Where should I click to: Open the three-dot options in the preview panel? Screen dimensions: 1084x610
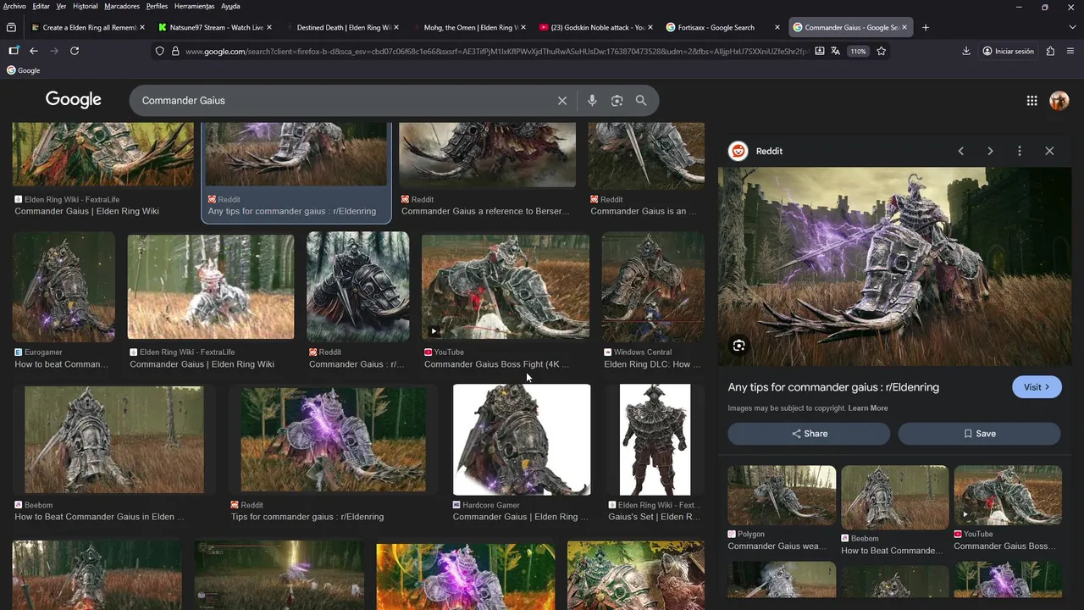tap(1020, 151)
